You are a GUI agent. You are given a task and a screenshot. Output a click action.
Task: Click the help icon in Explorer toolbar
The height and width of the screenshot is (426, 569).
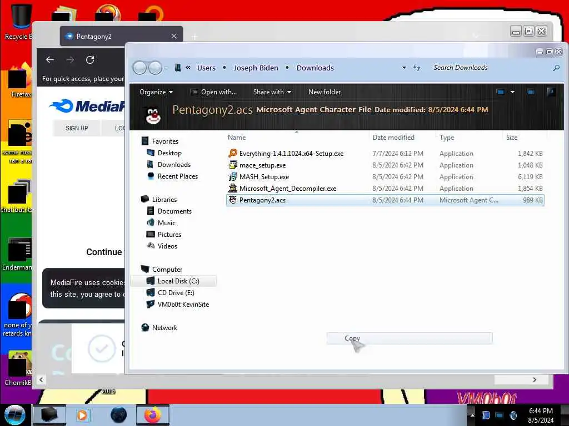tap(551, 92)
